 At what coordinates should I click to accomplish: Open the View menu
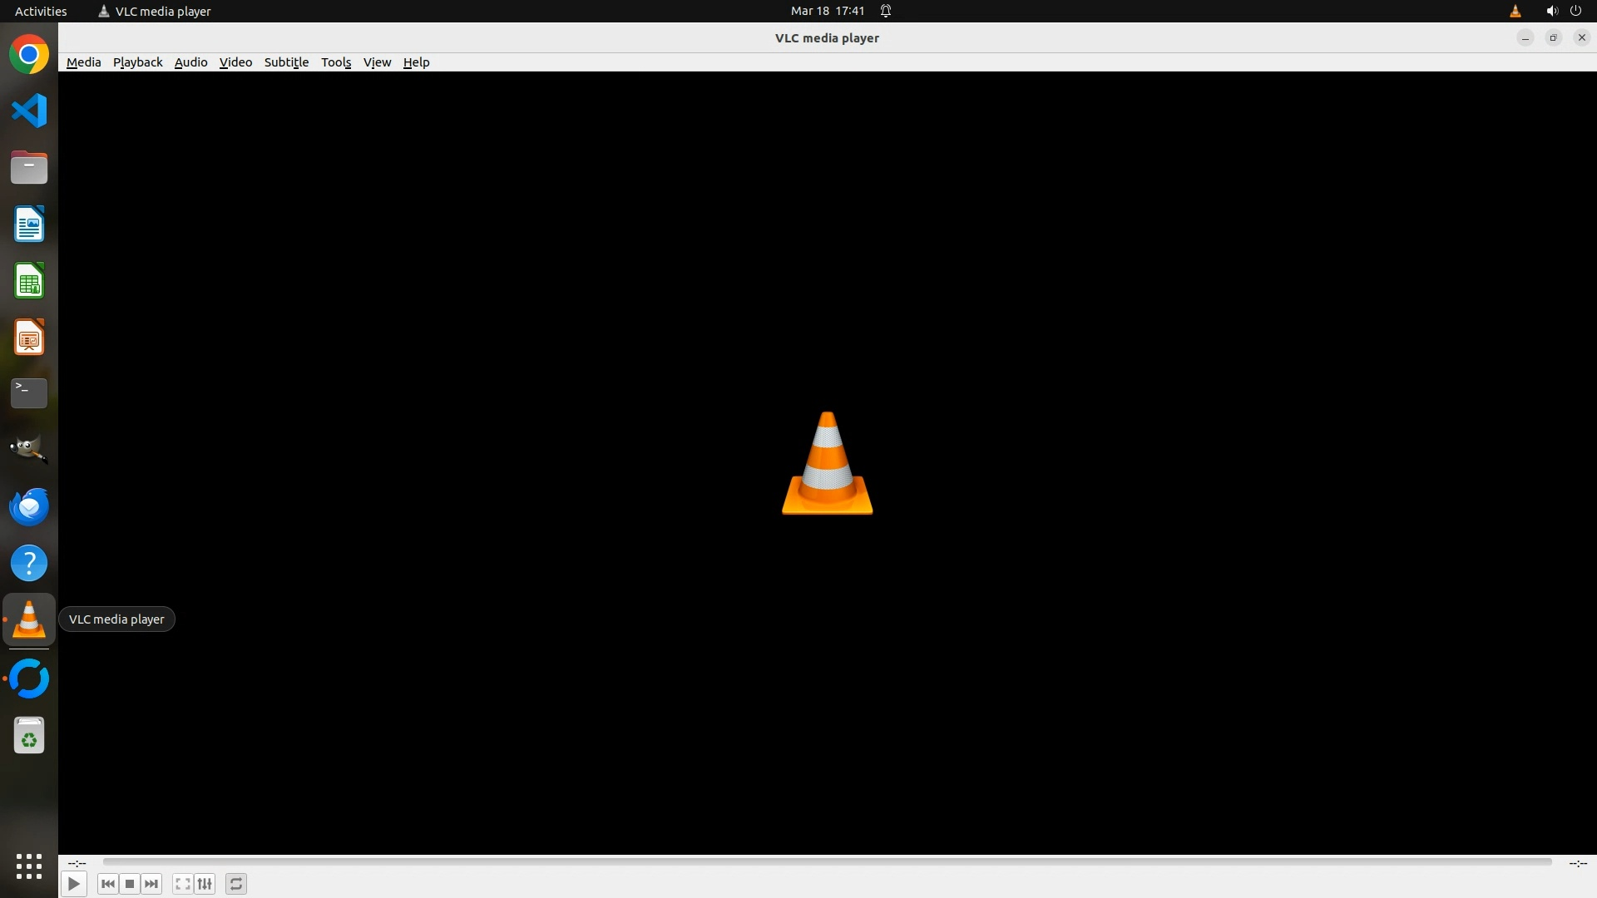pos(377,62)
